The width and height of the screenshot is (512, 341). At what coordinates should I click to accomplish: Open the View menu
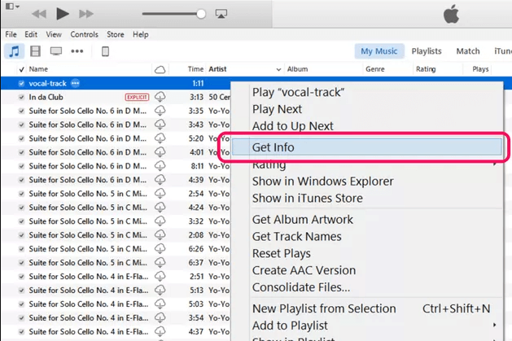tap(54, 34)
